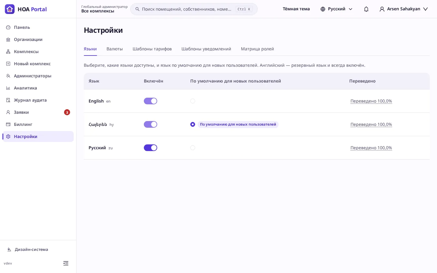Open Дизайн-система via its paint icon

click(9, 249)
